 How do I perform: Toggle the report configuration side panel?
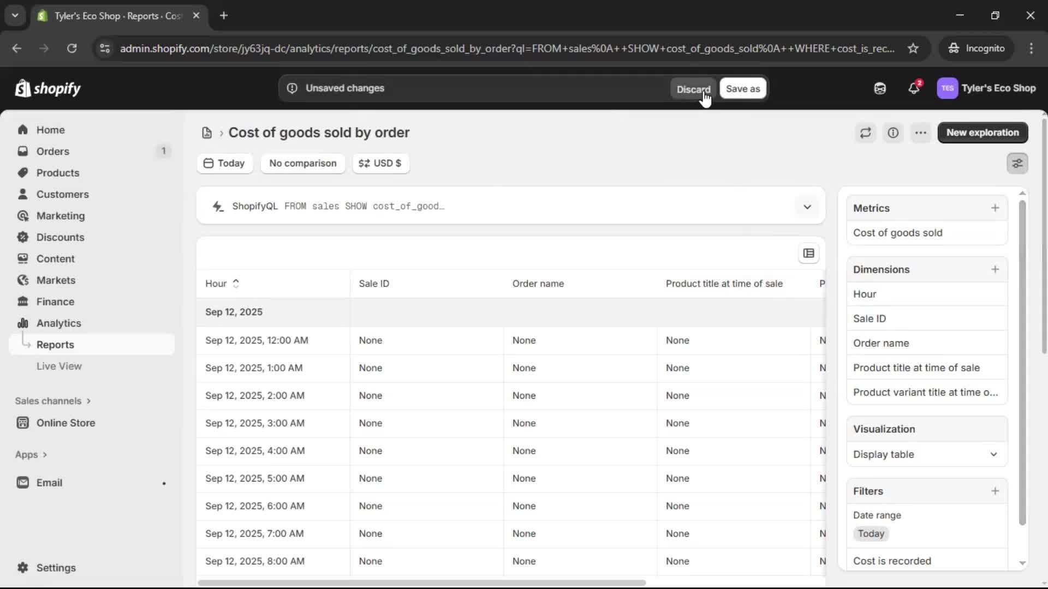[x=1017, y=163]
